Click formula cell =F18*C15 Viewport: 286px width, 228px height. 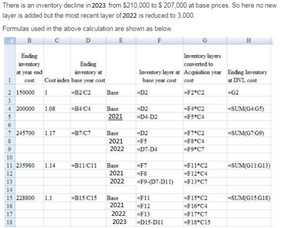point(205,222)
